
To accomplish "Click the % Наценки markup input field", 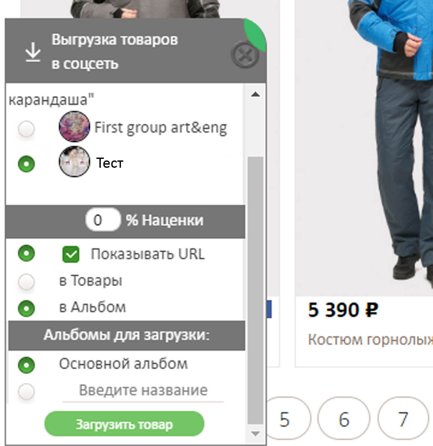I will tap(103, 220).
